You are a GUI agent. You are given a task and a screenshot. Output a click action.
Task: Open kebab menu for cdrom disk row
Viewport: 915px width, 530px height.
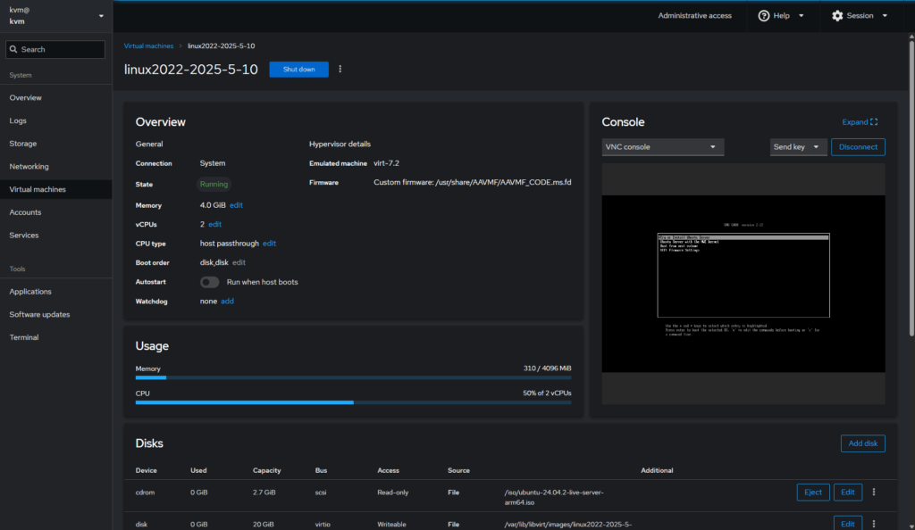click(873, 493)
